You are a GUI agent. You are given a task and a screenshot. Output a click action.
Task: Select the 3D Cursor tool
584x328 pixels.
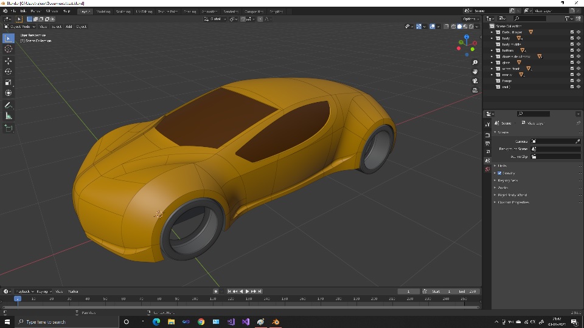coord(9,49)
